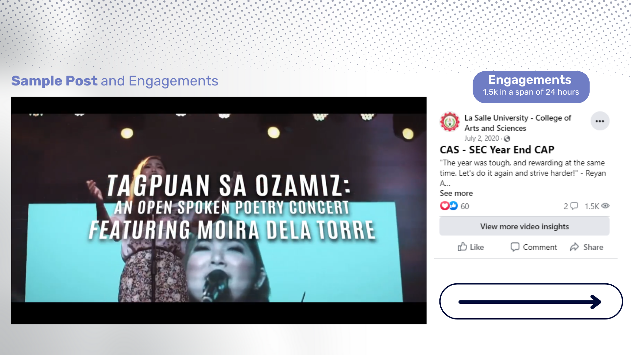Expand the post with See more
The image size is (631, 355).
(456, 193)
